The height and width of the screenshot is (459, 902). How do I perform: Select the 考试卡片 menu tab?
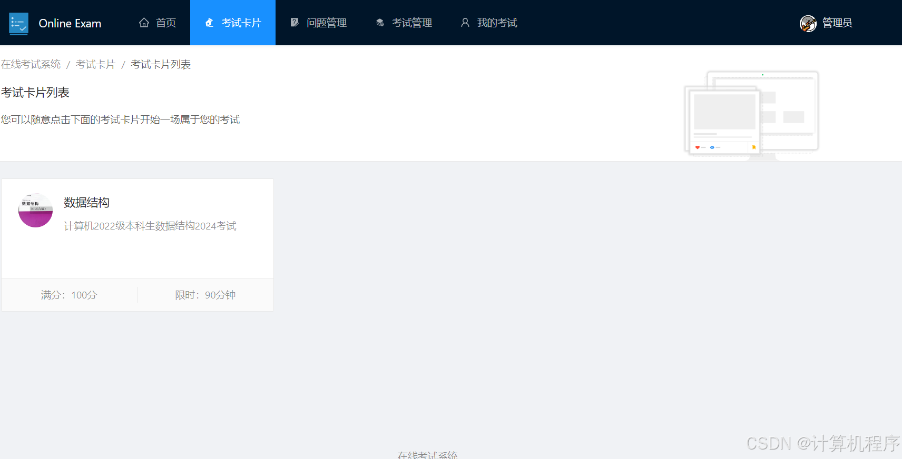click(233, 23)
